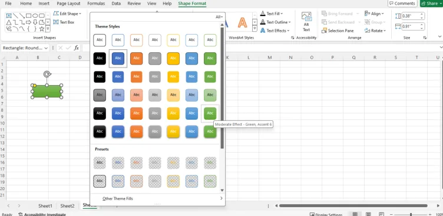Image resolution: width=443 pixels, height=216 pixels.
Task: Launch the WordArt Styles dialog launcher
Action: (292, 38)
